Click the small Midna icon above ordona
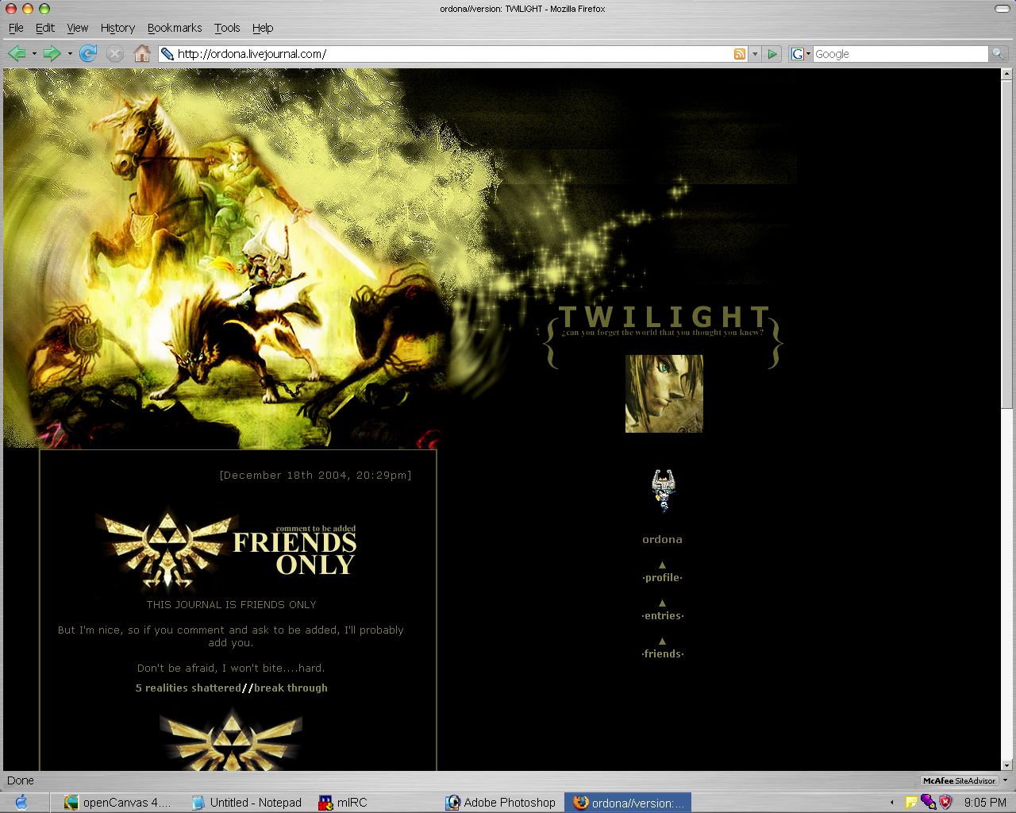This screenshot has height=813, width=1016. [663, 491]
